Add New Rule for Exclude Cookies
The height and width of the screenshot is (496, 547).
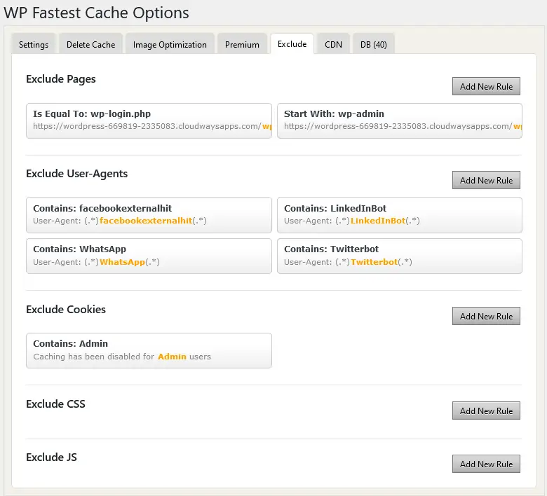pyautogui.click(x=486, y=316)
